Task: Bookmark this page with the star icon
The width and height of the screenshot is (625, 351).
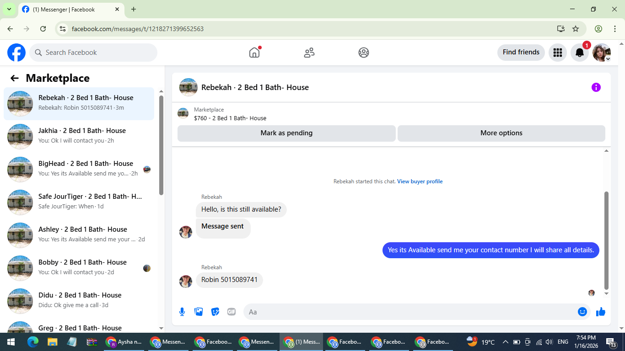Action: tap(576, 29)
